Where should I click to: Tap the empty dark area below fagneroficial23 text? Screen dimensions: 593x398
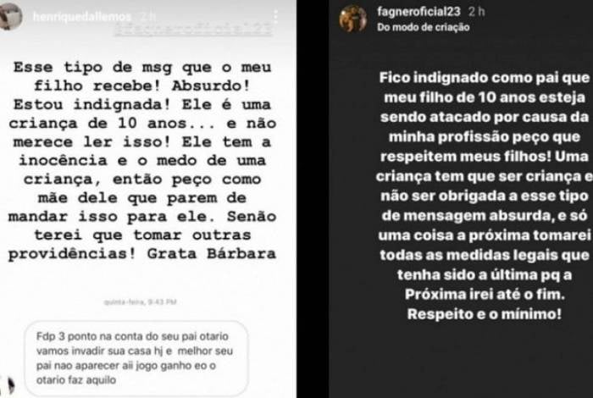pyautogui.click(x=462, y=359)
